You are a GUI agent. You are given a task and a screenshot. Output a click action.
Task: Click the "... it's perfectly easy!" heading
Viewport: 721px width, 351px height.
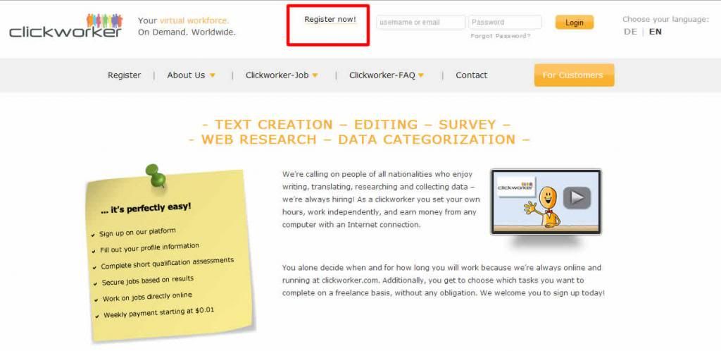146,208
